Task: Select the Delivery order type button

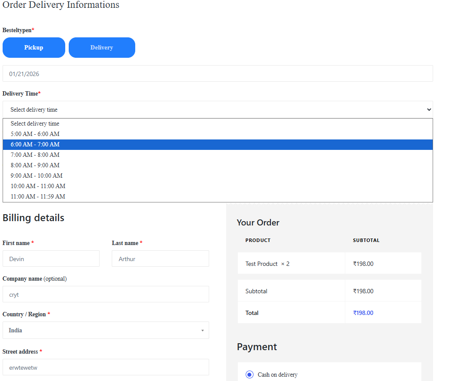Action: coord(102,47)
